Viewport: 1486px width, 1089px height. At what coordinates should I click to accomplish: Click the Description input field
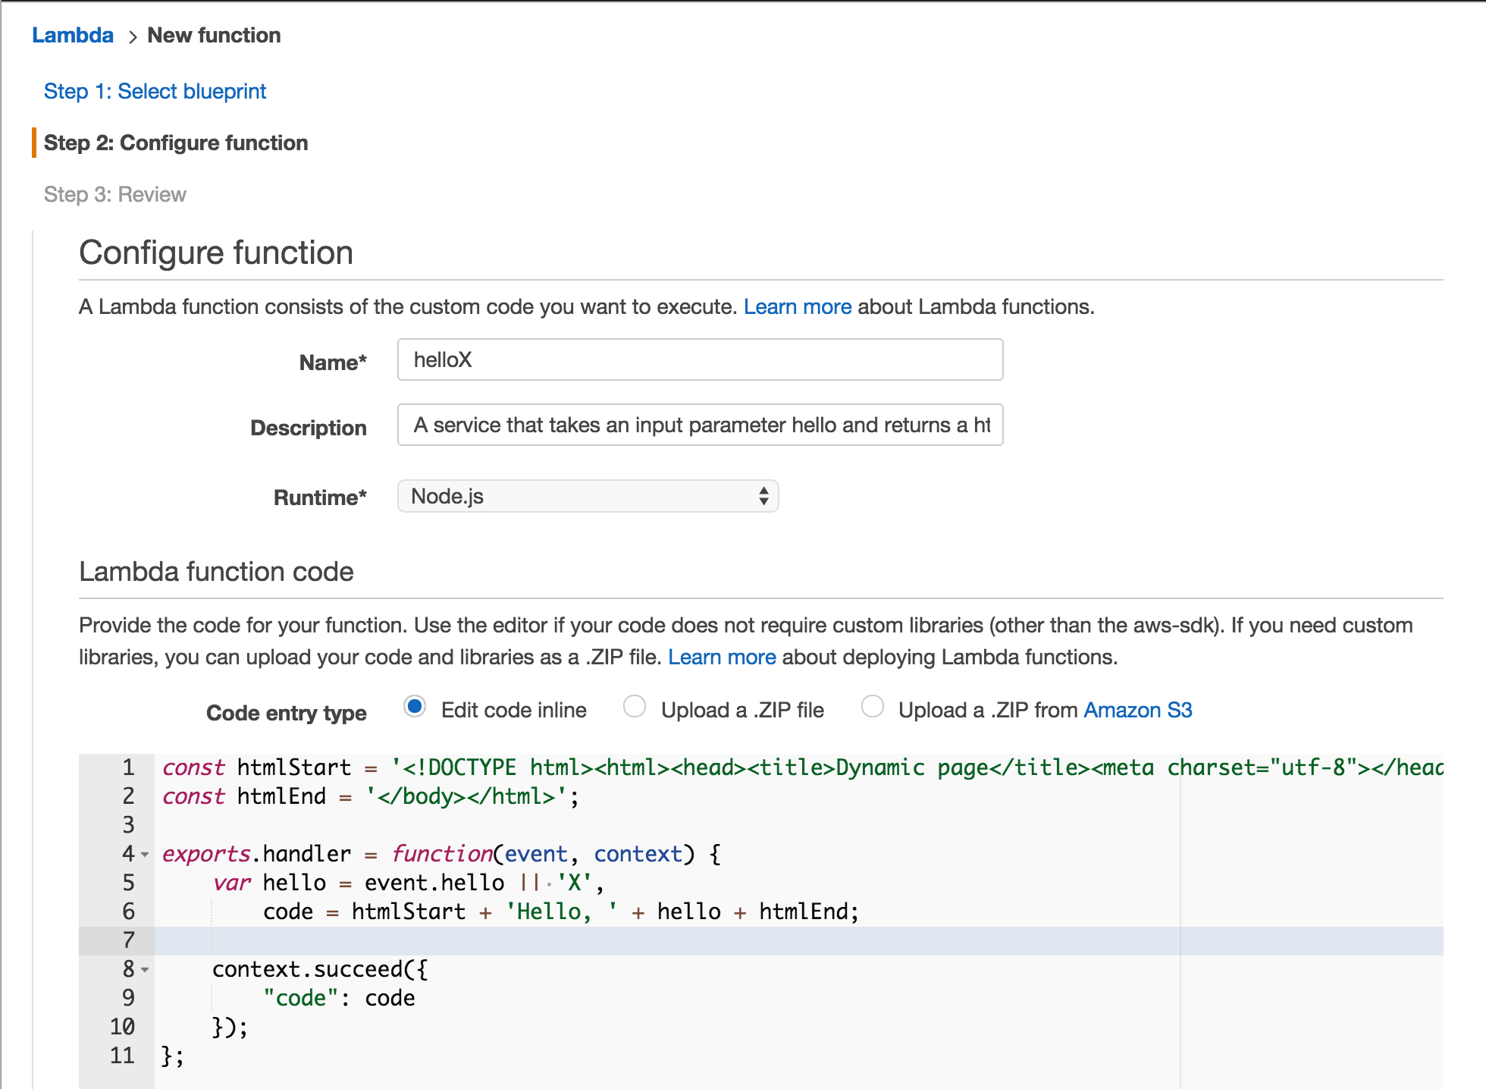(x=700, y=425)
